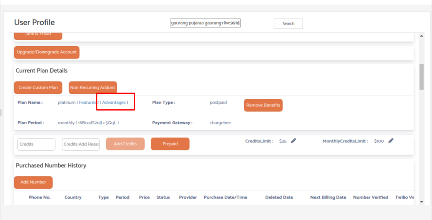Edit MonthlyCreditsLimit $100 with the pencil icon

[391, 140]
